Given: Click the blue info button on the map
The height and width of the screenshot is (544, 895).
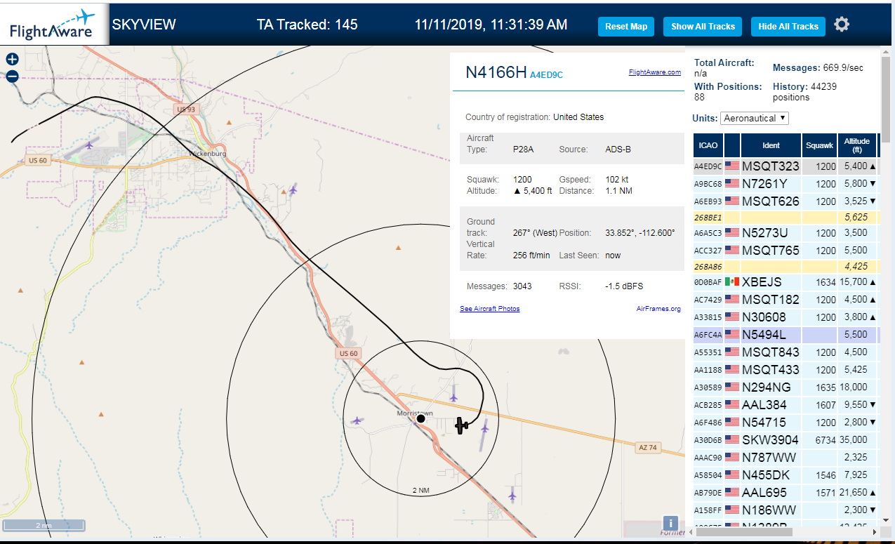Looking at the screenshot, I should [670, 523].
